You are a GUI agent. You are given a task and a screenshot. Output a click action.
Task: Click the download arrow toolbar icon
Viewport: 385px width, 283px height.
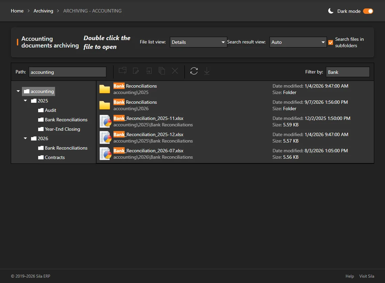click(207, 71)
